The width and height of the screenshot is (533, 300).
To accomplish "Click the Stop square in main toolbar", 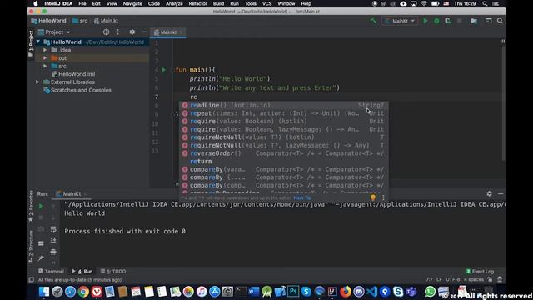I will (x=459, y=21).
